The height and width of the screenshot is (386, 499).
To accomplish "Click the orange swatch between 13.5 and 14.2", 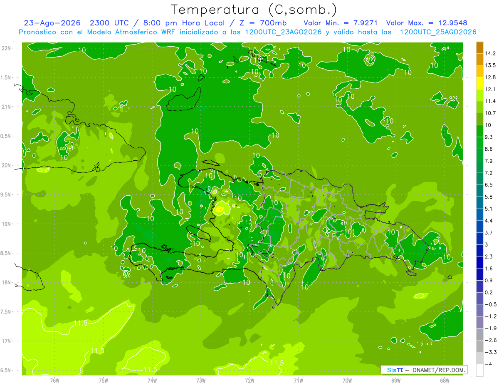I will click(x=479, y=59).
